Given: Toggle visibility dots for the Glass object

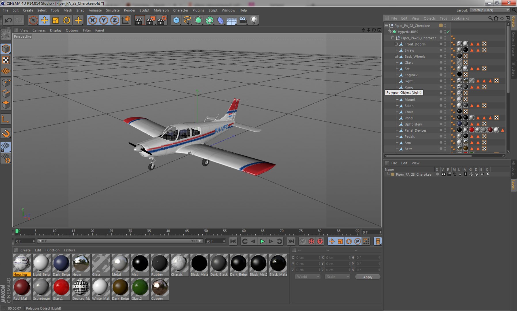Looking at the screenshot, I should [x=445, y=62].
